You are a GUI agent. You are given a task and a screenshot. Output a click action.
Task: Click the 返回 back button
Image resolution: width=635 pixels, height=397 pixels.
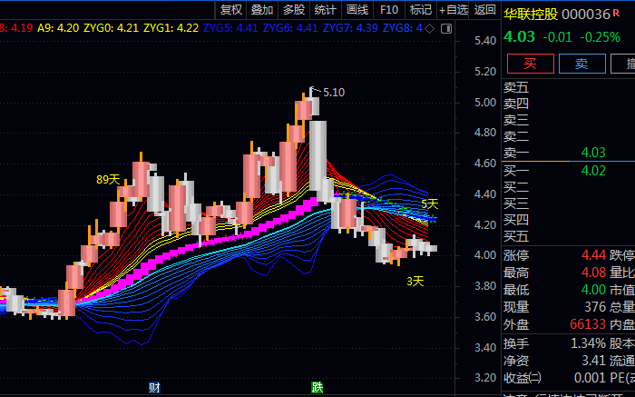point(484,10)
